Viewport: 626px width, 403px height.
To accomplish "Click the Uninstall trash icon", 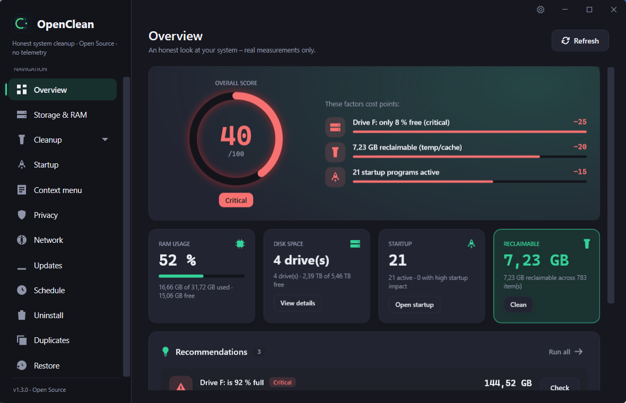I will [x=22, y=315].
